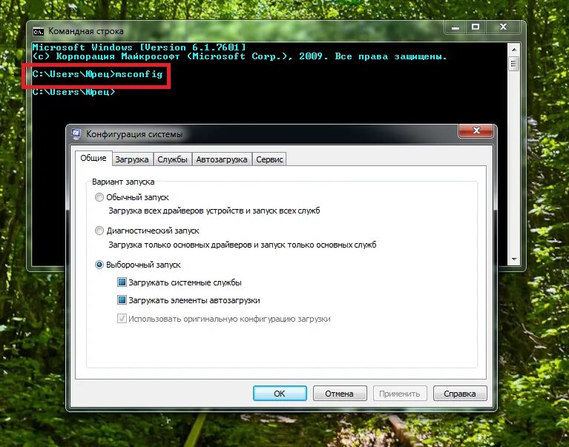The width and height of the screenshot is (569, 447).
Task: Open the Общие tab
Action: coord(93,158)
